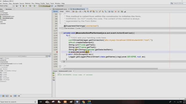
Task: Switch to the Databaseadd1.java editor tab
Action: coord(61,9)
